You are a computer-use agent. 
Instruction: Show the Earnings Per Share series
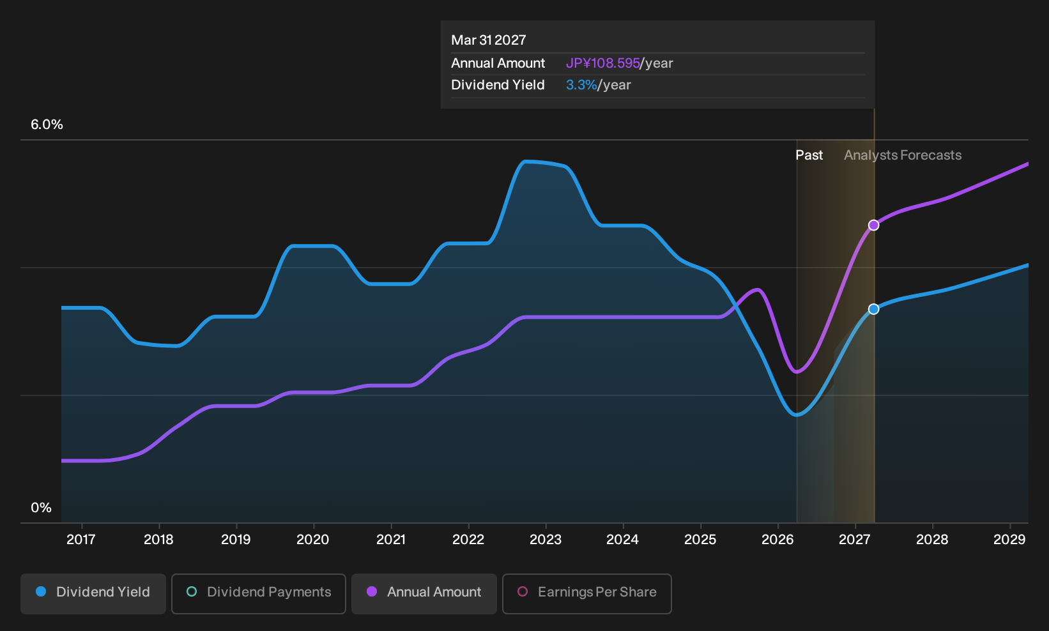587,594
